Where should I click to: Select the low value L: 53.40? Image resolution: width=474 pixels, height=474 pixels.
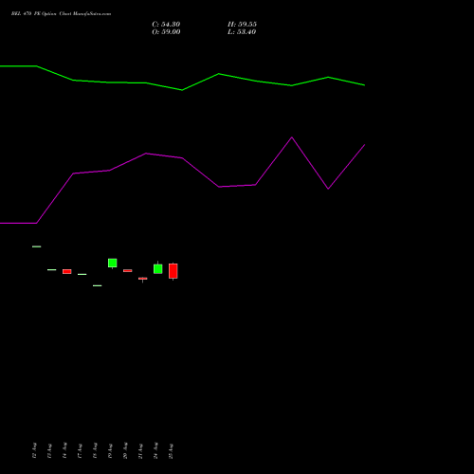pyautogui.click(x=242, y=32)
